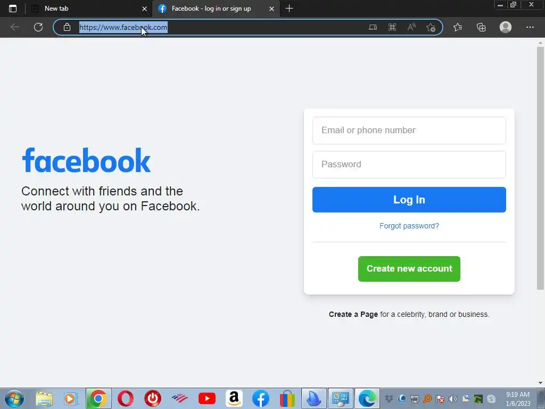Viewport: 545px width, 409px height.
Task: Click the page vertical scrollbar thumb
Action: click(540, 168)
